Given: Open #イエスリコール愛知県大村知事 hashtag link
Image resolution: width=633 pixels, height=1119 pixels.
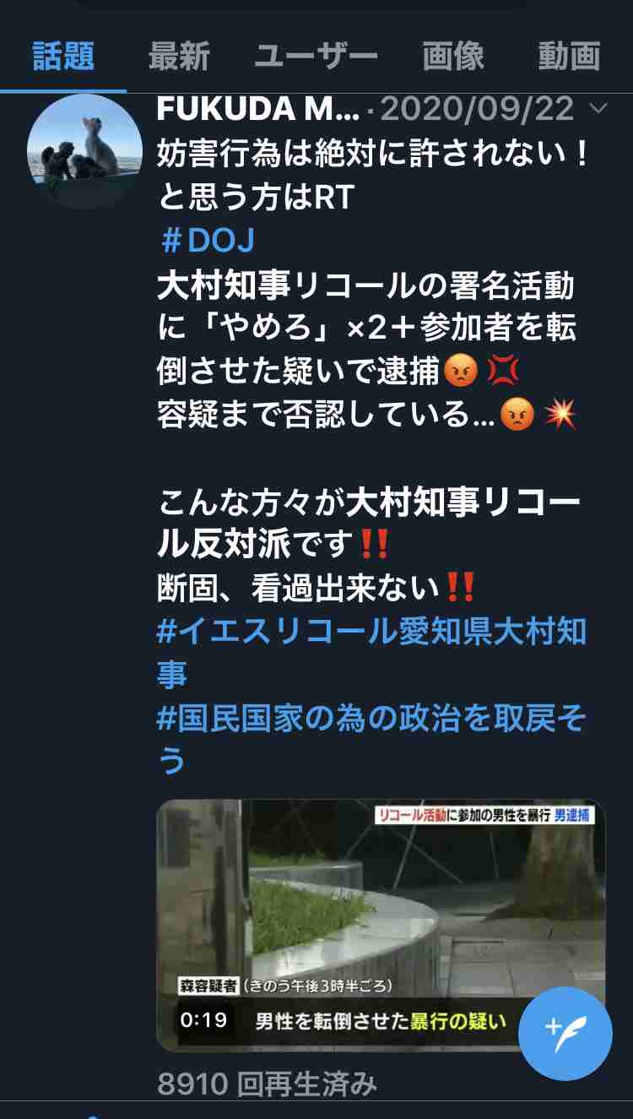Looking at the screenshot, I should (371, 653).
